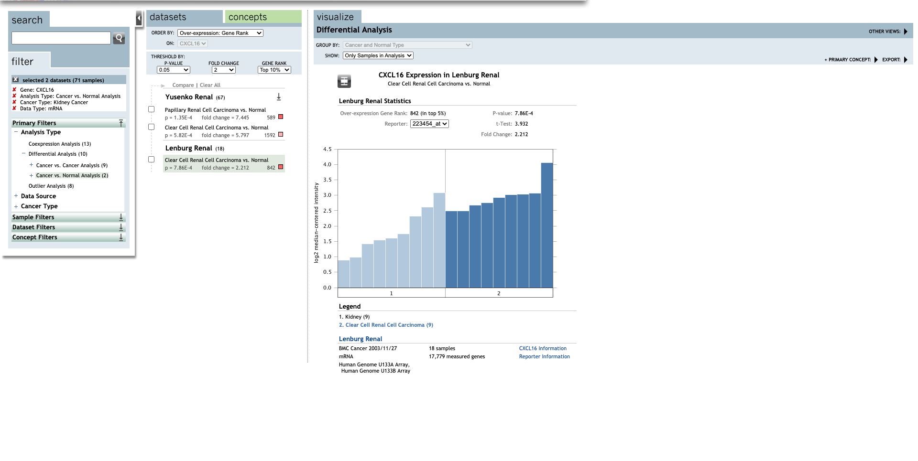Open the Group By dropdown
918x461 pixels.
point(407,45)
